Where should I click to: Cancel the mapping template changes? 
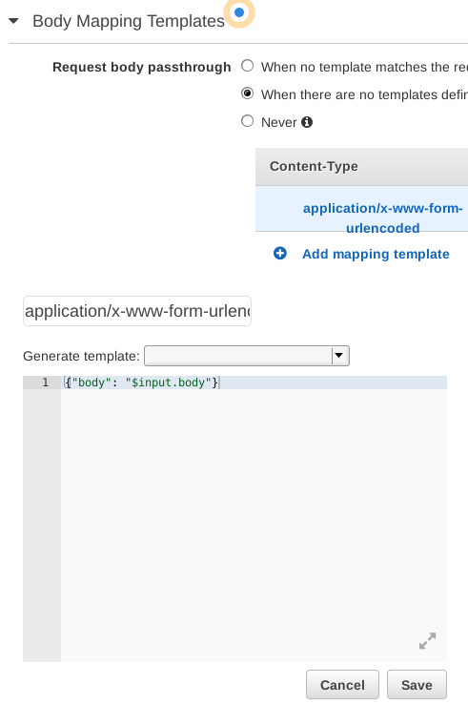[342, 685]
